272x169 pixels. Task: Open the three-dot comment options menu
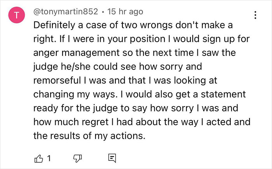pyautogui.click(x=255, y=15)
